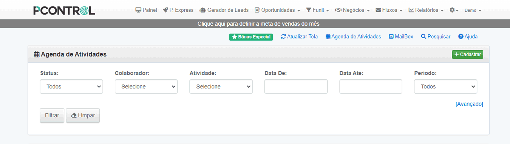The width and height of the screenshot is (510, 144).
Task: Focus the Data De input field
Action: 296,87
